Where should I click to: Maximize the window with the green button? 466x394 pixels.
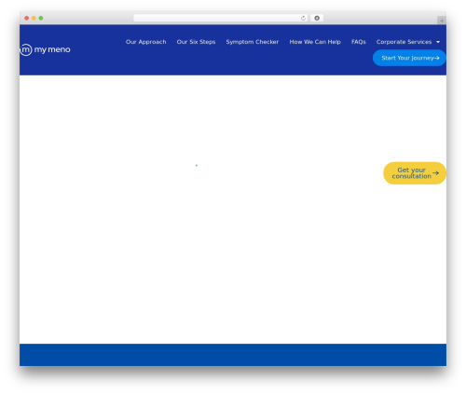[41, 19]
